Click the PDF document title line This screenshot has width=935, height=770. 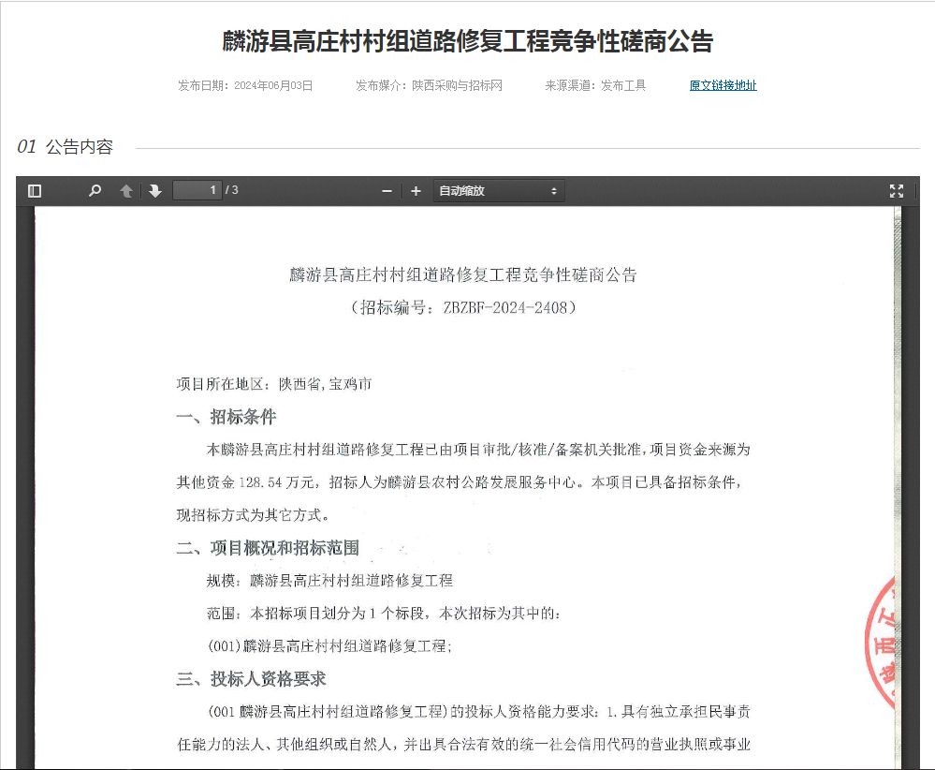coord(463,274)
